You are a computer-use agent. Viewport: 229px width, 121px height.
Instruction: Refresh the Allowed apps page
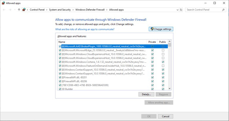point(181,10)
